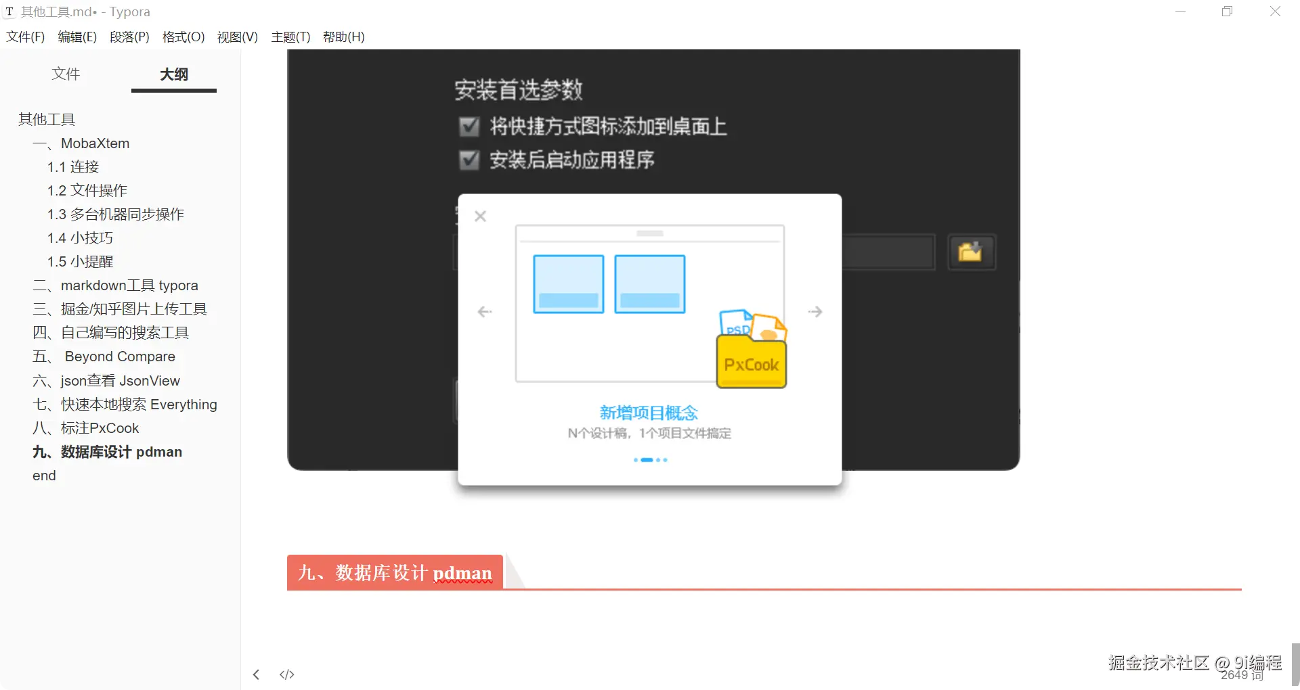Screen dimensions: 1300x690
Task: Switch to the 文件 sidebar tab
Action: point(66,74)
